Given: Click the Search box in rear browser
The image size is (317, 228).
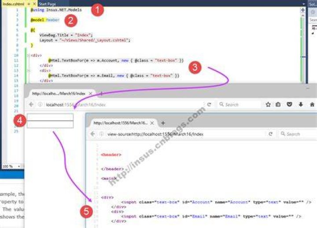Looking at the screenshot, I should click(239, 104).
